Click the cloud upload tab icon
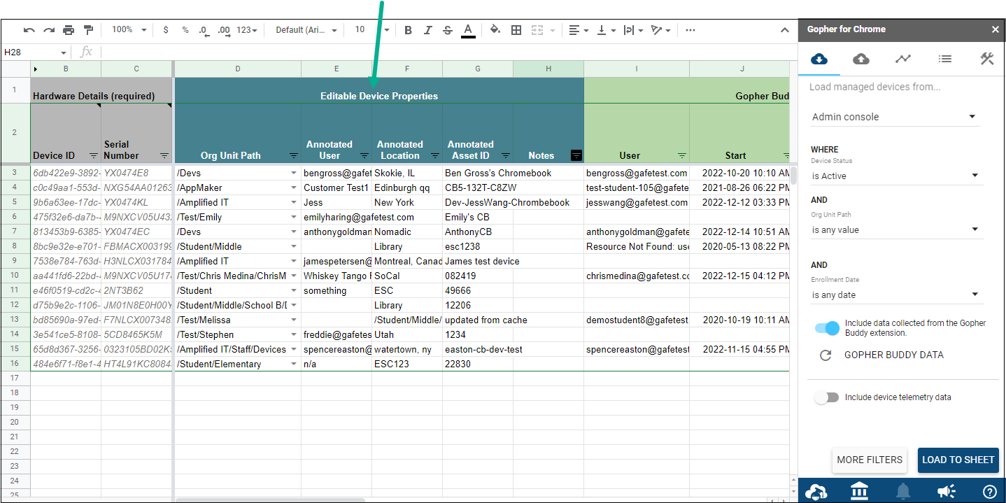The width and height of the screenshot is (1006, 503). pyautogui.click(x=861, y=59)
